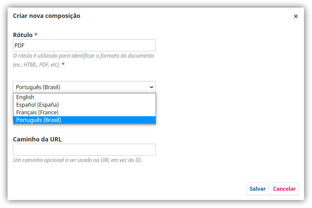The image size is (312, 208).
Task: Click the Salvar button
Action: (258, 189)
